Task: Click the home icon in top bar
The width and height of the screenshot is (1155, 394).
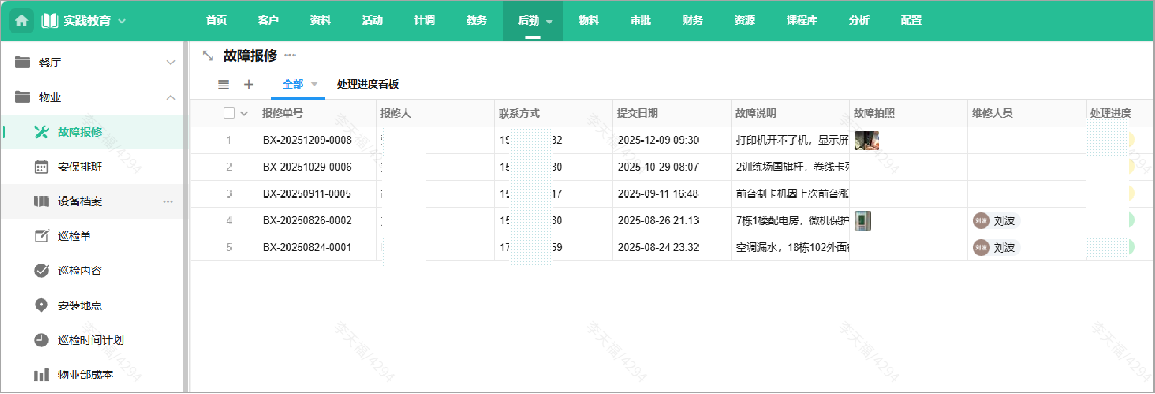Action: 21,21
